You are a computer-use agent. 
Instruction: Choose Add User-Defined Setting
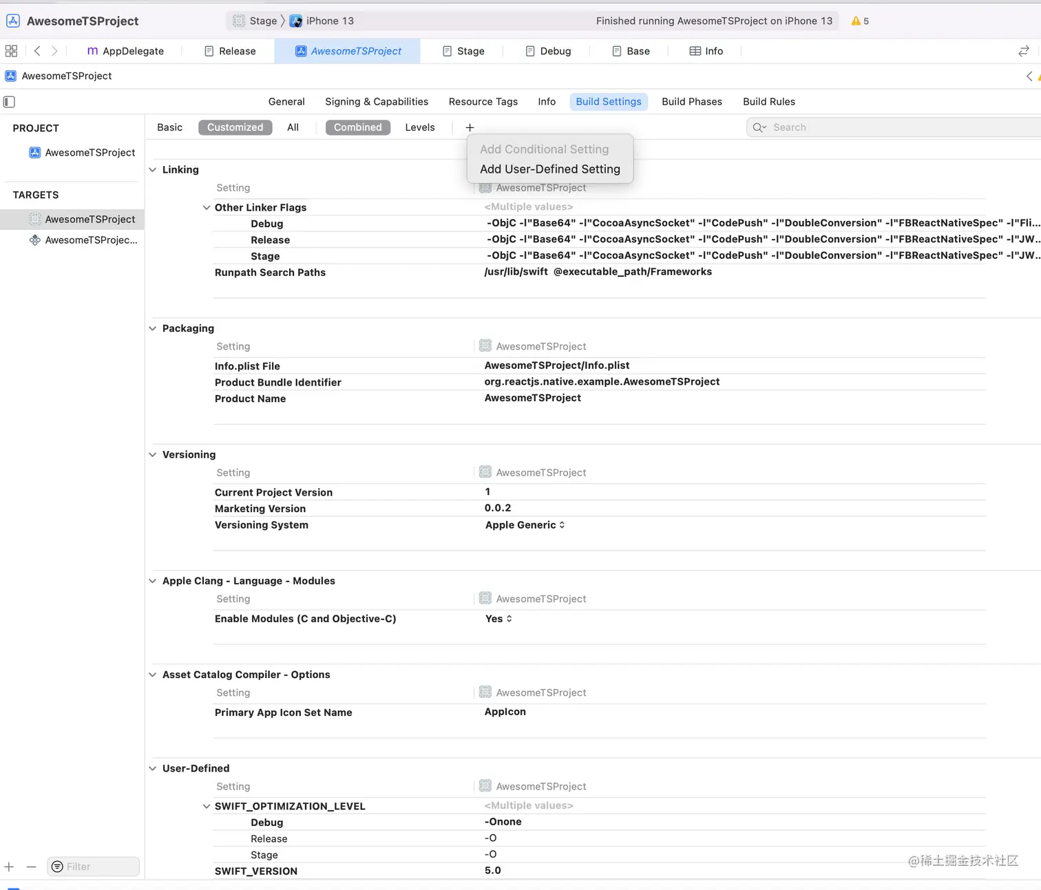550,169
